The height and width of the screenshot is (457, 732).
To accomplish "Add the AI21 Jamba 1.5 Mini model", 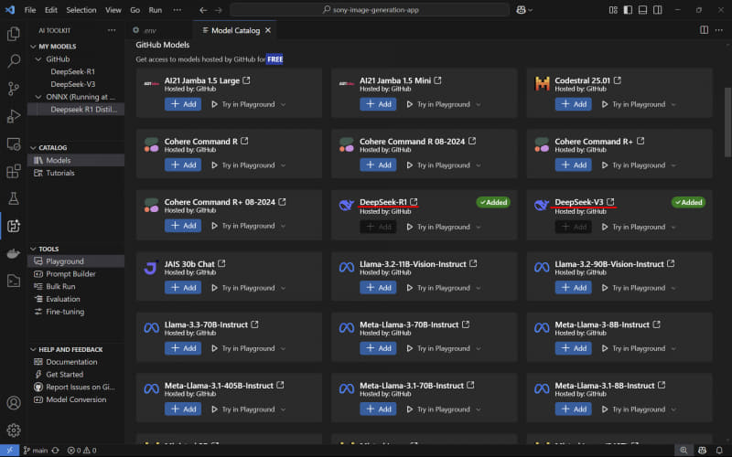I will pyautogui.click(x=378, y=104).
